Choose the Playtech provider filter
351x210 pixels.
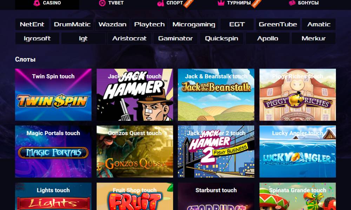point(149,24)
